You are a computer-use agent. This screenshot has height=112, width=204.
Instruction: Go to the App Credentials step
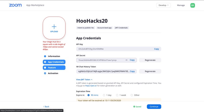(54, 62)
